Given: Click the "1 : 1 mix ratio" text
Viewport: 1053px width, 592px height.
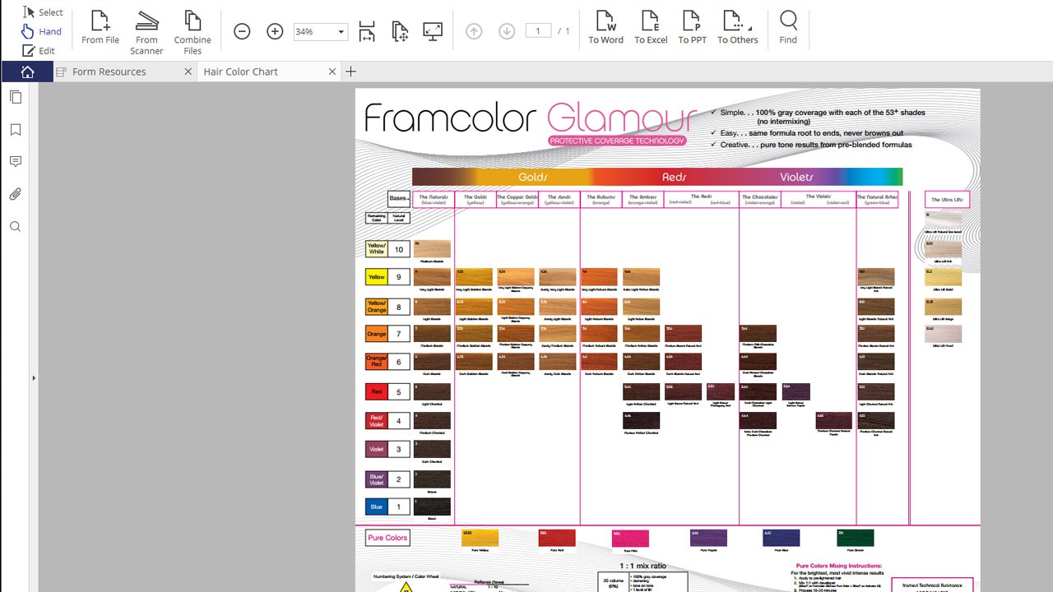Looking at the screenshot, I should [x=642, y=567].
